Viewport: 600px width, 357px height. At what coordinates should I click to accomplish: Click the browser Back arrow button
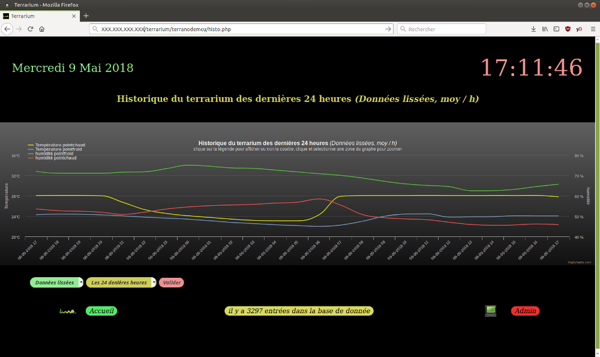click(x=7, y=29)
